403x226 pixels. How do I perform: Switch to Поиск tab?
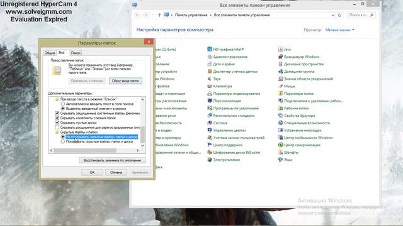[x=76, y=53]
